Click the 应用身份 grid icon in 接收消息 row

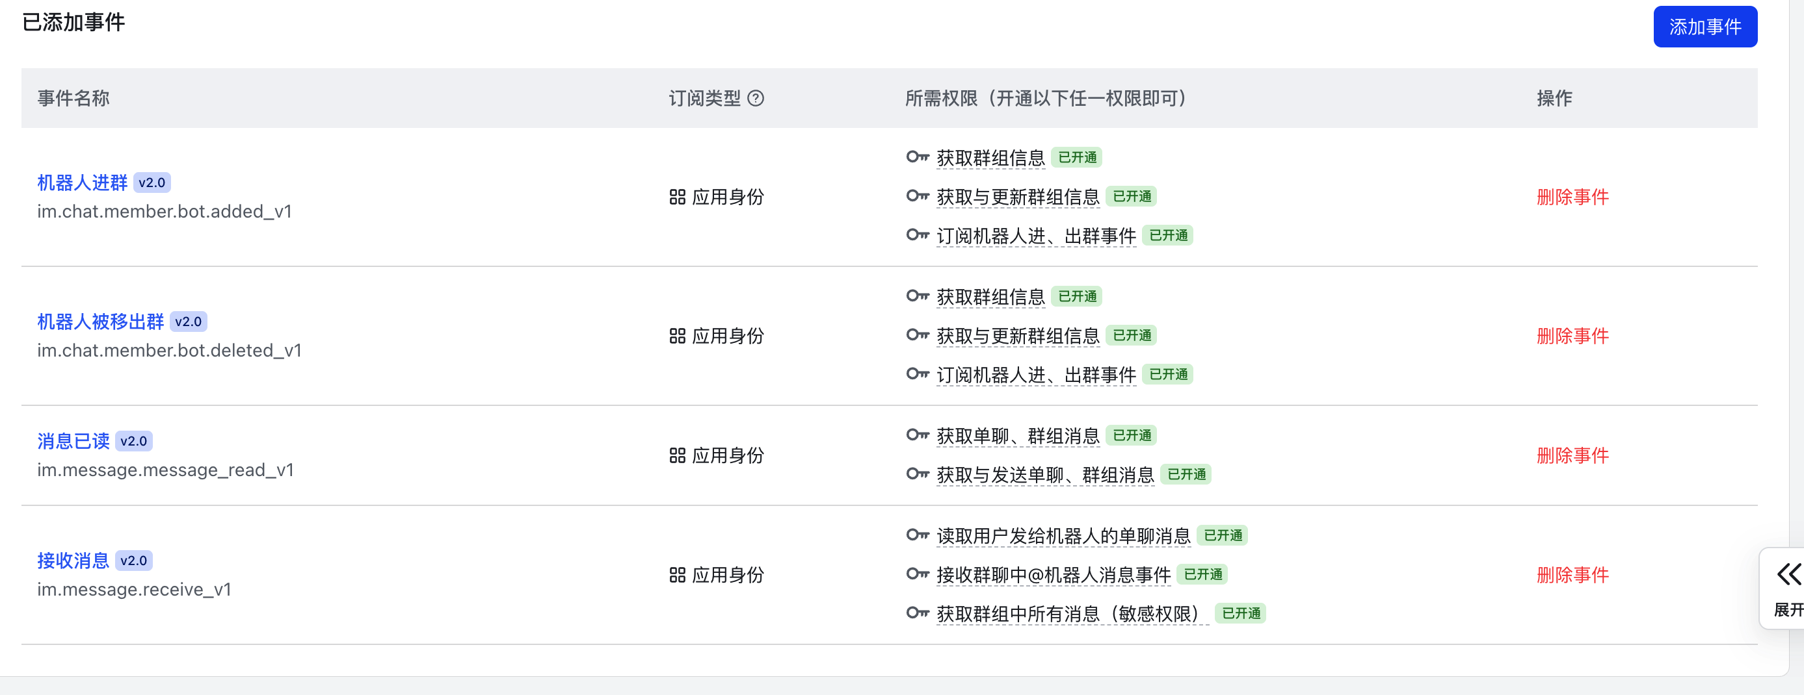[676, 575]
